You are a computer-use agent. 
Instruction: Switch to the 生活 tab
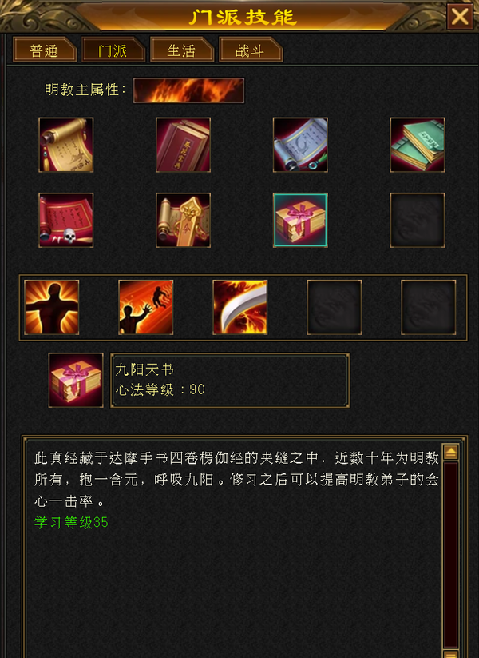click(x=182, y=50)
